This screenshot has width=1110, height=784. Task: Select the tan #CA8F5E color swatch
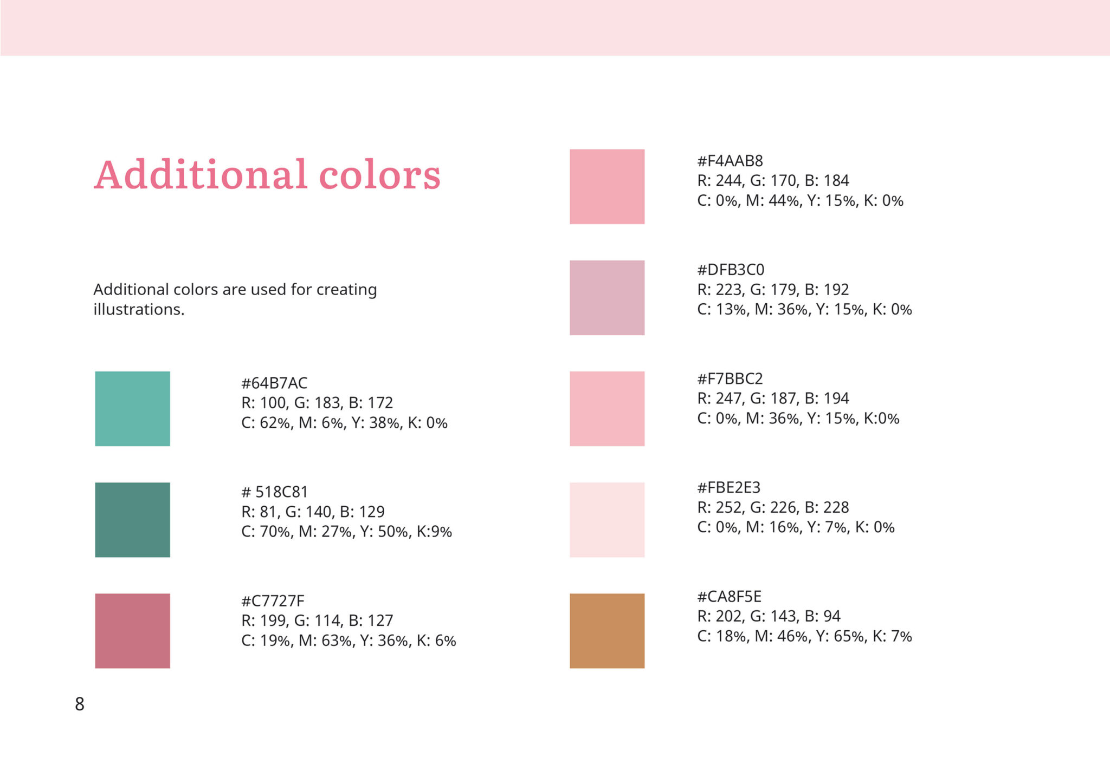[x=607, y=631]
